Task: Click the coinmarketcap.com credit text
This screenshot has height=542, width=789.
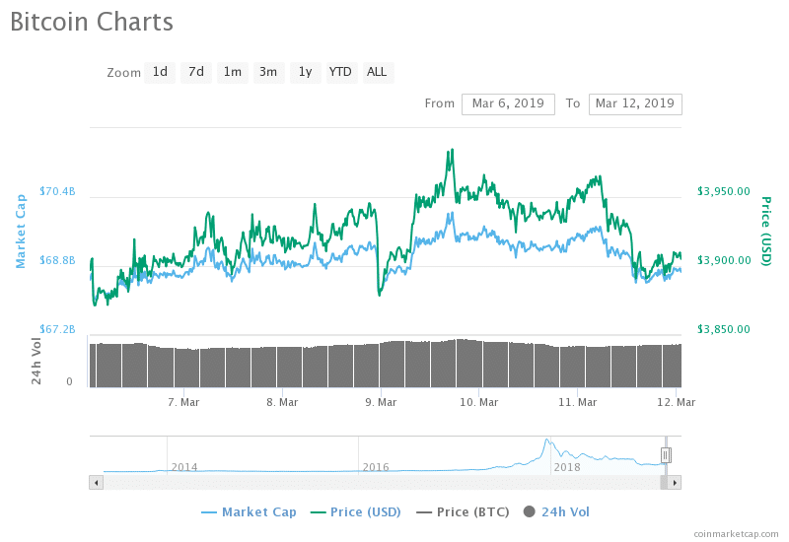Action: point(736,534)
